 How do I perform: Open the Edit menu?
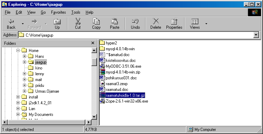tap(19, 12)
